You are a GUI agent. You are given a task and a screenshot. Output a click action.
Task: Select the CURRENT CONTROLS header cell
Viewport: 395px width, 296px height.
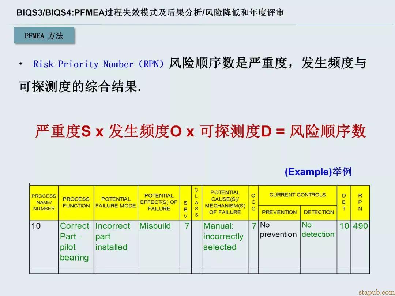297,195
